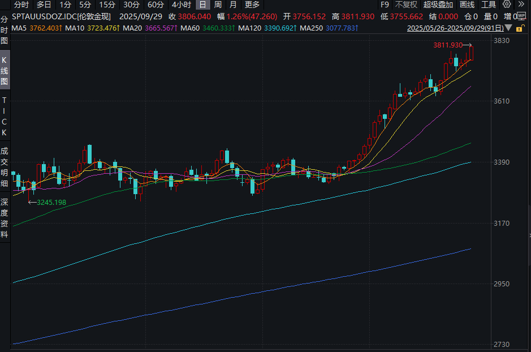This screenshot has width=531, height=352.
Task: Select the K线图 sidebar tab
Action: click(x=5, y=71)
